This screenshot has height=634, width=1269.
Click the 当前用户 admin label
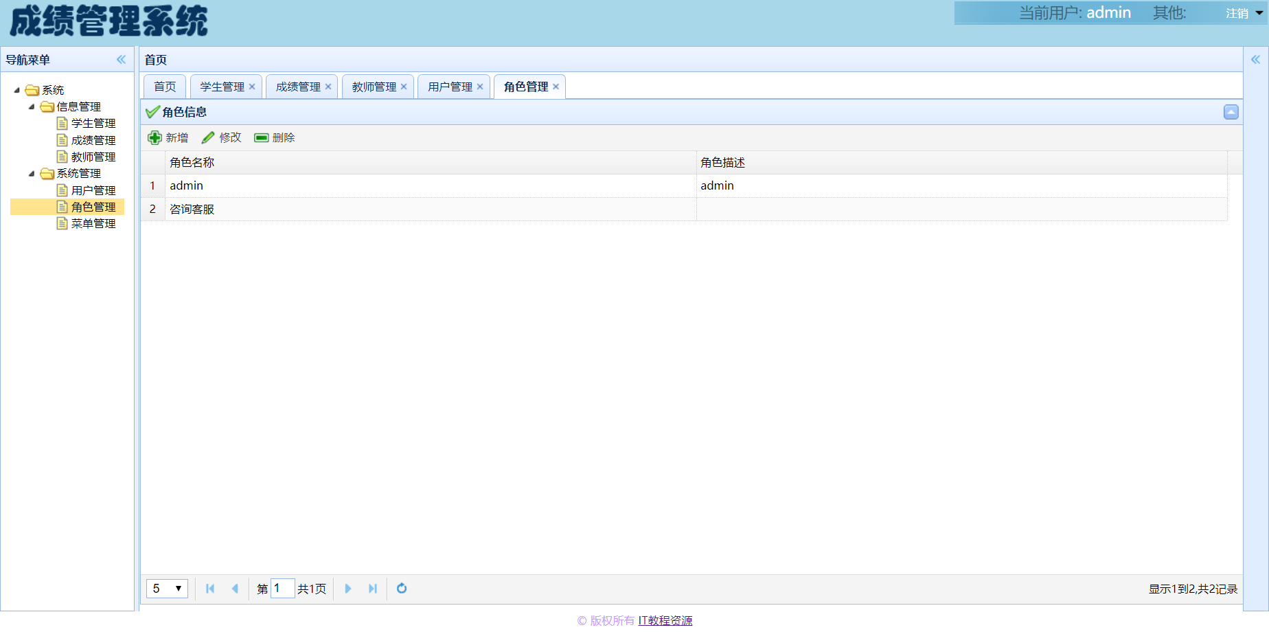click(x=1075, y=13)
